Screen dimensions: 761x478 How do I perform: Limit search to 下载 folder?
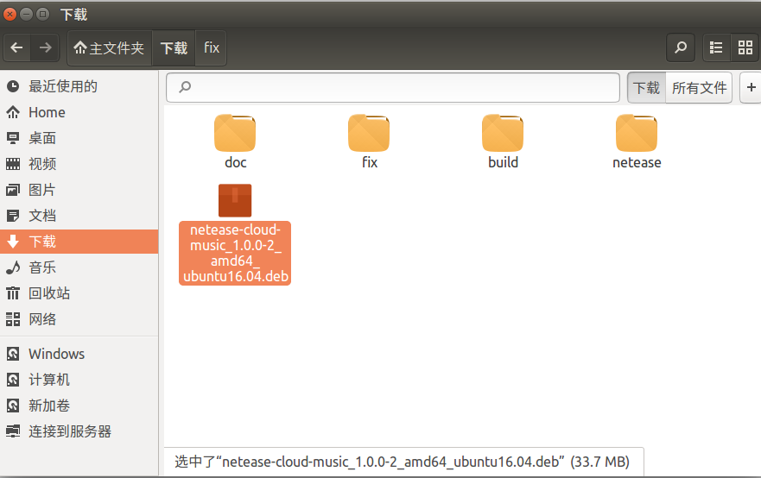646,88
